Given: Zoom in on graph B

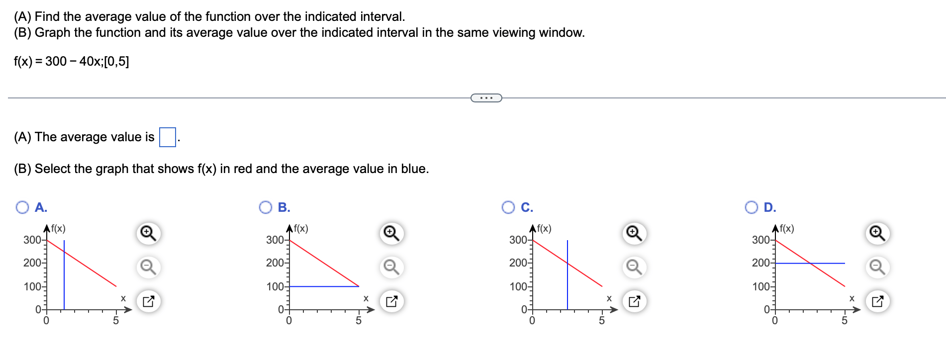Looking at the screenshot, I should 391,233.
